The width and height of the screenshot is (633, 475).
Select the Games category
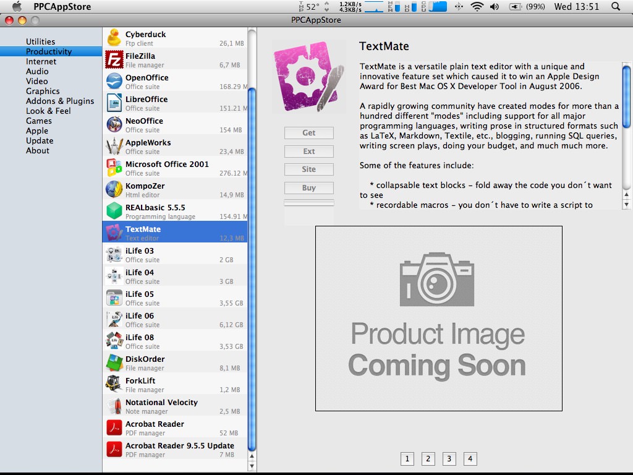[39, 121]
